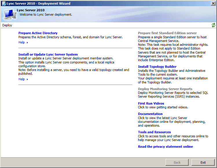Viewport: 217px width, 168px height.
Task: Click the Exit button
Action: [x=203, y=162]
